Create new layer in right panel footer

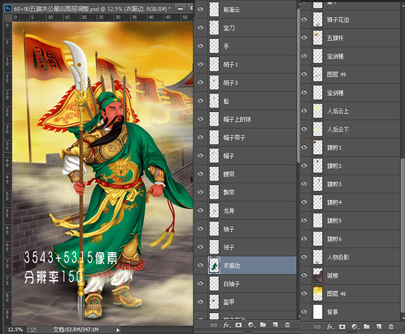pyautogui.click(x=379, y=327)
